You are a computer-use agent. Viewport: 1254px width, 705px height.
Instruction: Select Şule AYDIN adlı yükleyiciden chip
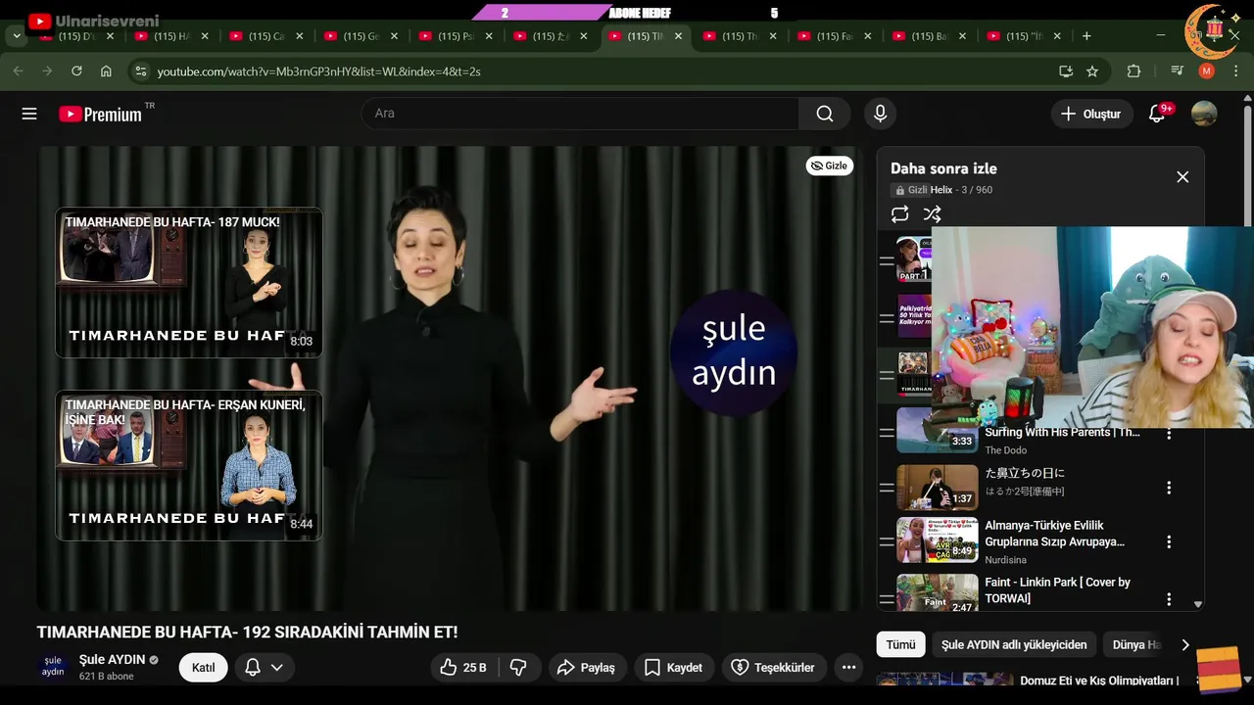click(1014, 645)
